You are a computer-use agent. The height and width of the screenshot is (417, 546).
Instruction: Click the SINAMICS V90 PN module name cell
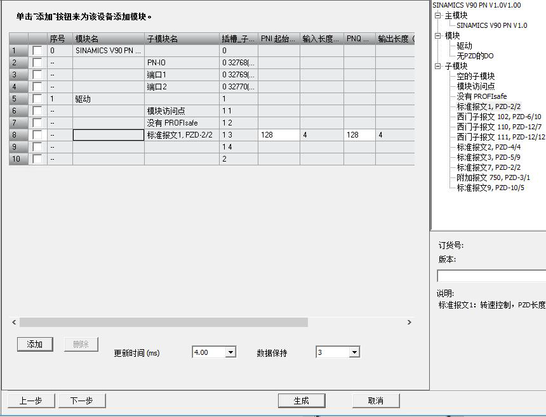click(x=109, y=51)
